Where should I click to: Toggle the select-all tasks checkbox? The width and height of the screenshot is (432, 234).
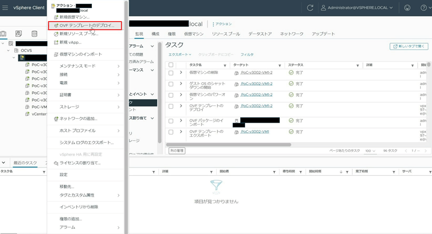pyautogui.click(x=171, y=65)
